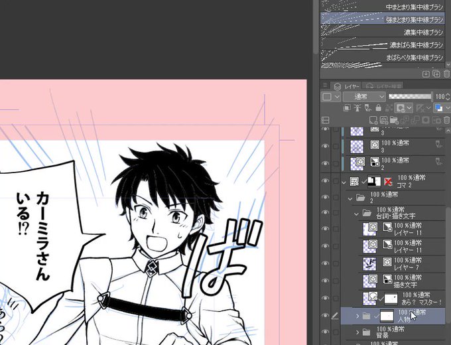
Task: Open the Layer panel hamburger menu
Action: [x=325, y=85]
